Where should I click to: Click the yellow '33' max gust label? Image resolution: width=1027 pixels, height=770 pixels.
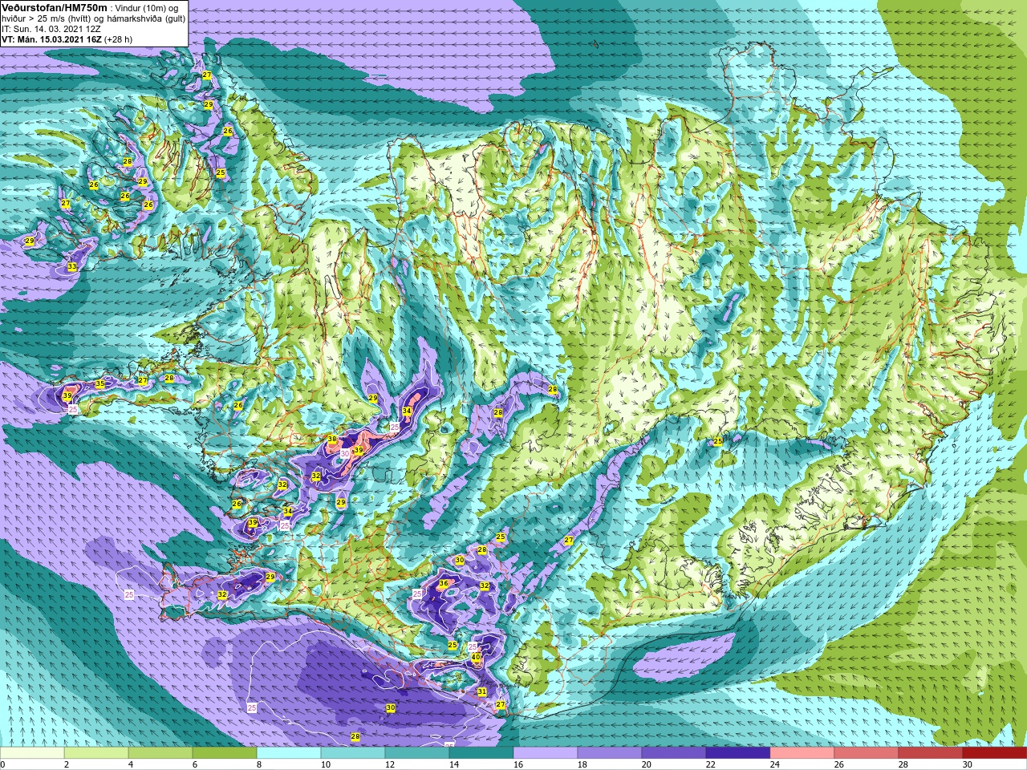coord(72,266)
